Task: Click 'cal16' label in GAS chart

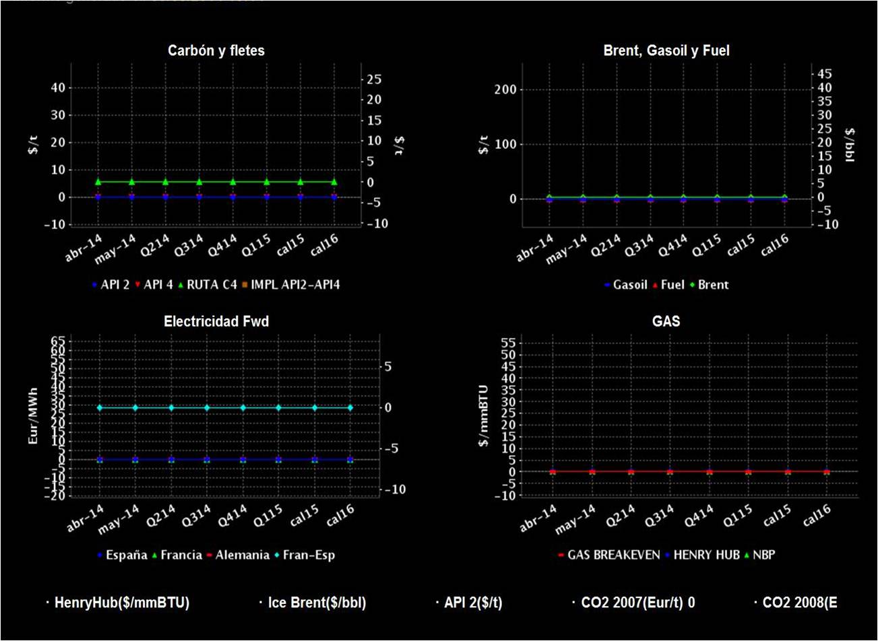Action: (817, 516)
